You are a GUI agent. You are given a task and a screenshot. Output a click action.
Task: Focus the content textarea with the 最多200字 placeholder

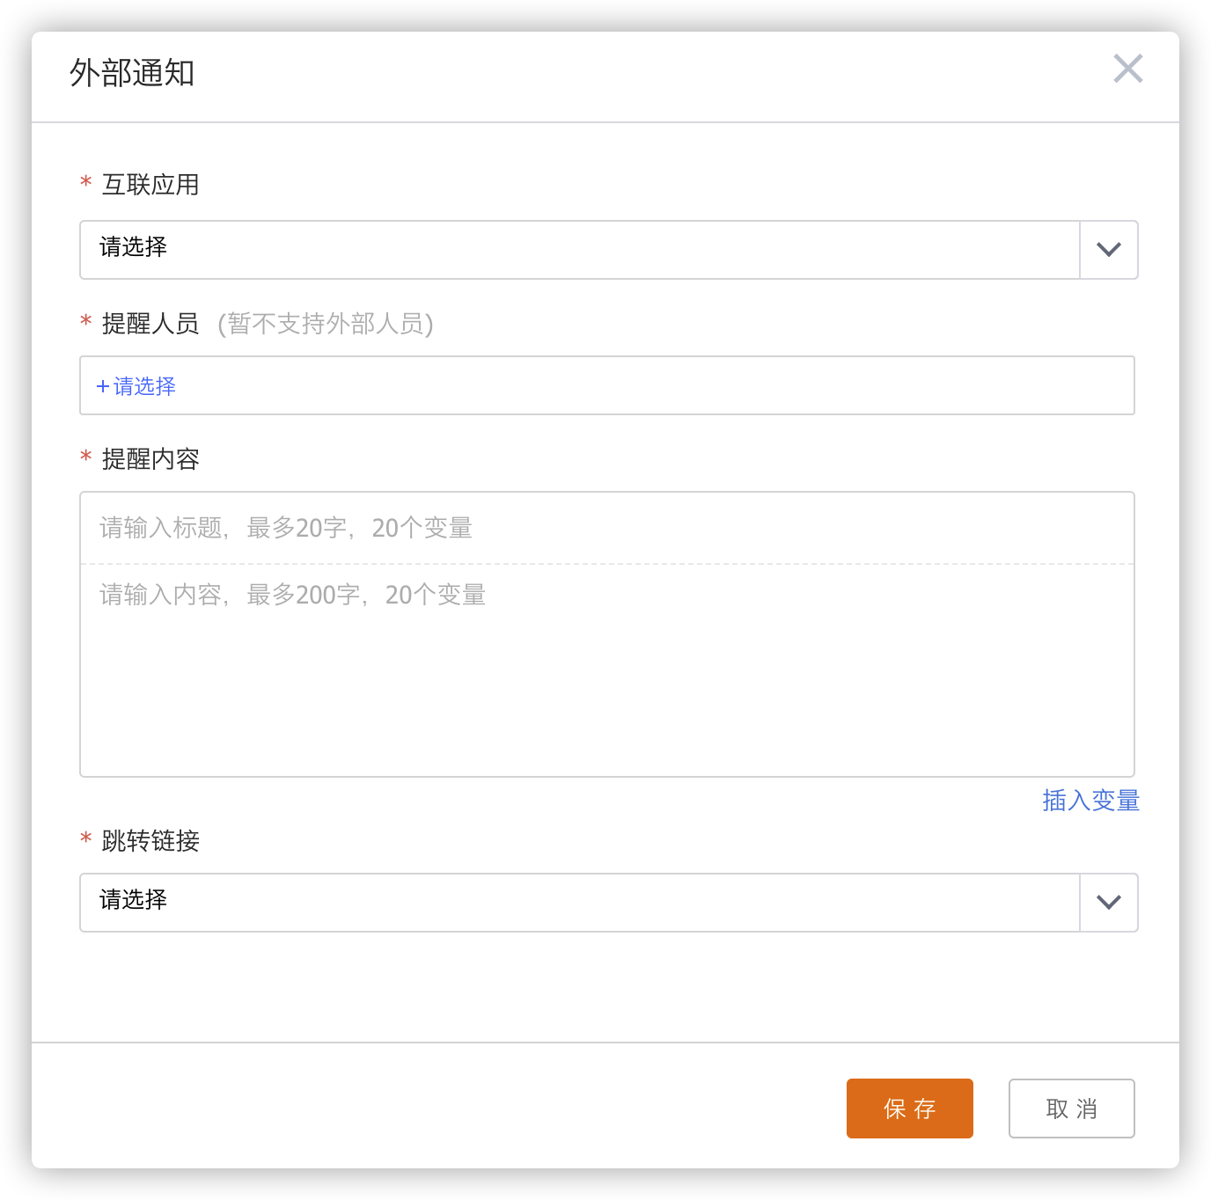606,669
